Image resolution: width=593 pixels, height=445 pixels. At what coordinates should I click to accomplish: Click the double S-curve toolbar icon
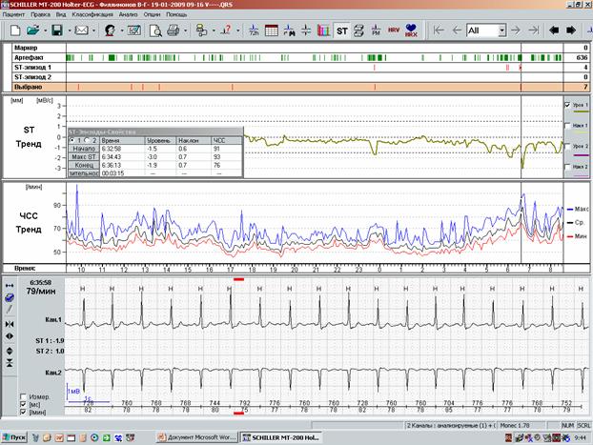358,30
